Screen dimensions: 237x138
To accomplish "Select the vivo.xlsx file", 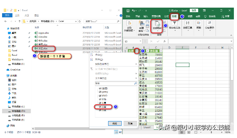I will pos(43,37).
